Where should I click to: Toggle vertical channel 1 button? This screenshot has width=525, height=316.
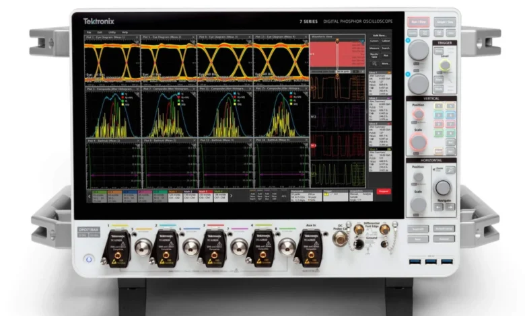[x=439, y=106]
